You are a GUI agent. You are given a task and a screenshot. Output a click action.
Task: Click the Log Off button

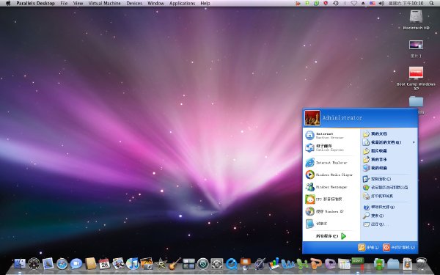click(x=368, y=247)
